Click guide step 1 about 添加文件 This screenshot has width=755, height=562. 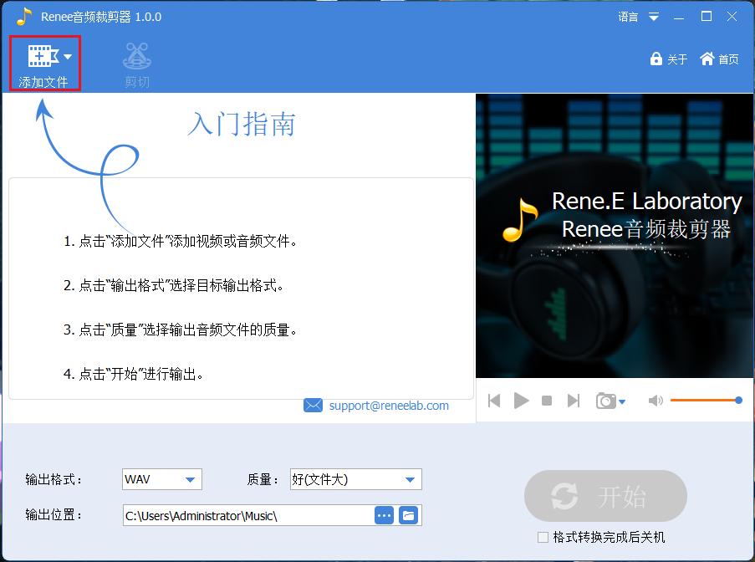tap(180, 241)
